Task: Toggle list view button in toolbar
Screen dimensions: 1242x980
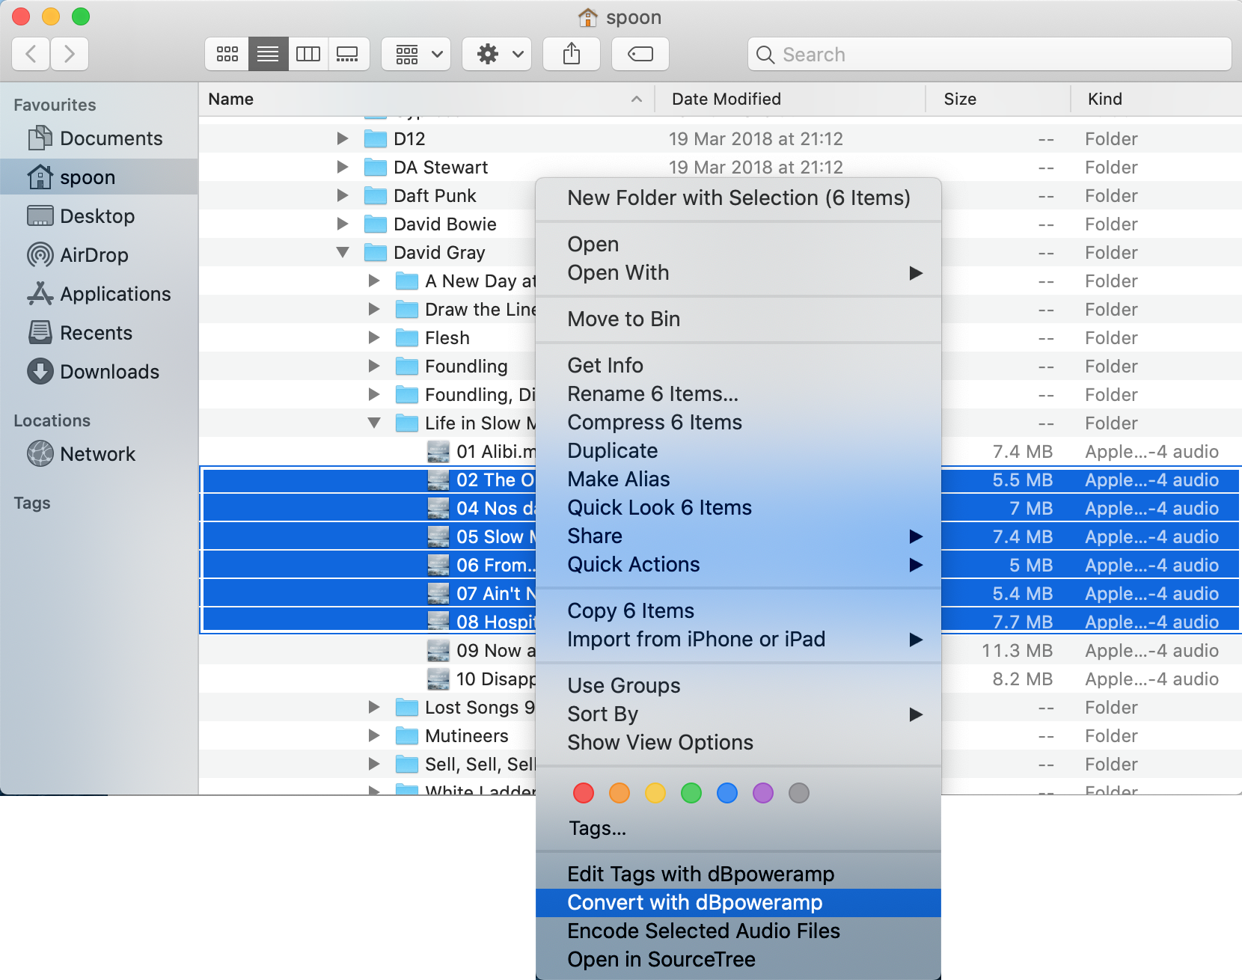Action: click(268, 54)
